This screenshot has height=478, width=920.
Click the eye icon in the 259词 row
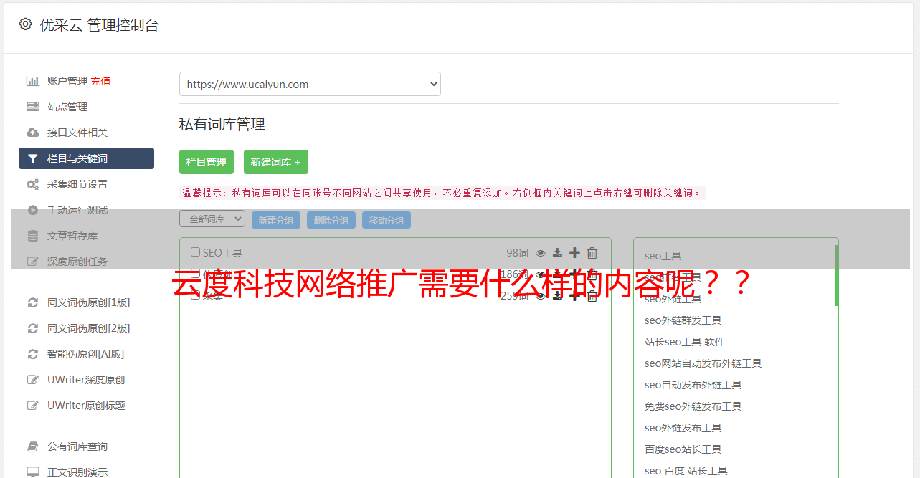pos(541,295)
